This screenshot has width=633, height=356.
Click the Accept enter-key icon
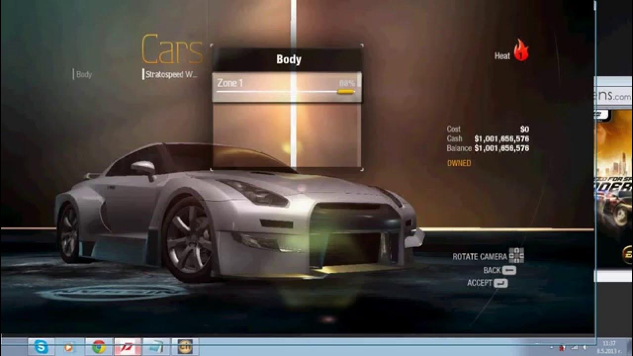click(500, 283)
